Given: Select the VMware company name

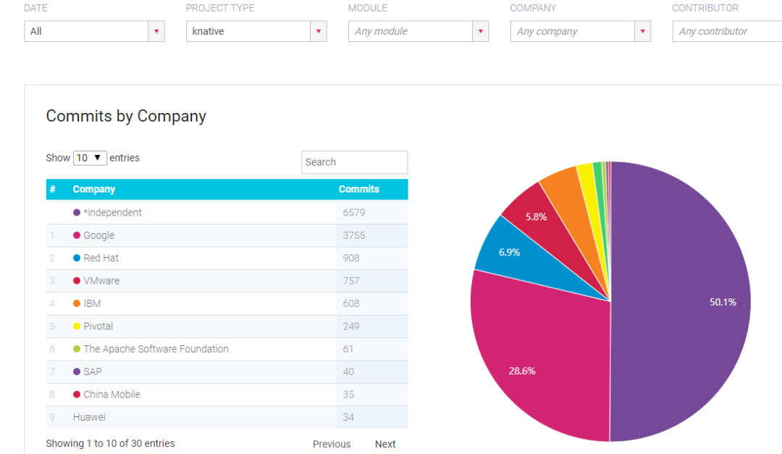Looking at the screenshot, I should 101,281.
